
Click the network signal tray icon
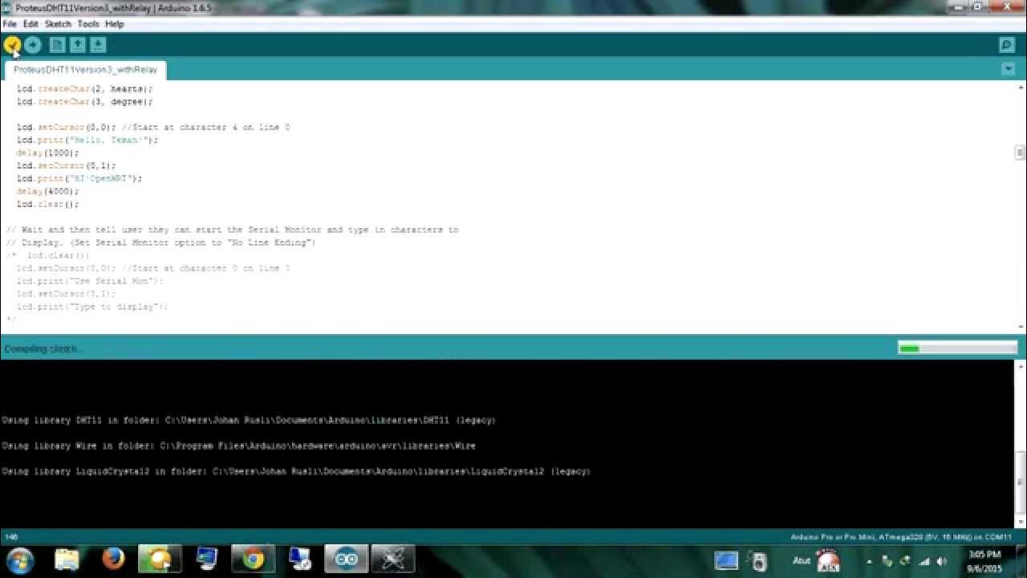(x=923, y=561)
